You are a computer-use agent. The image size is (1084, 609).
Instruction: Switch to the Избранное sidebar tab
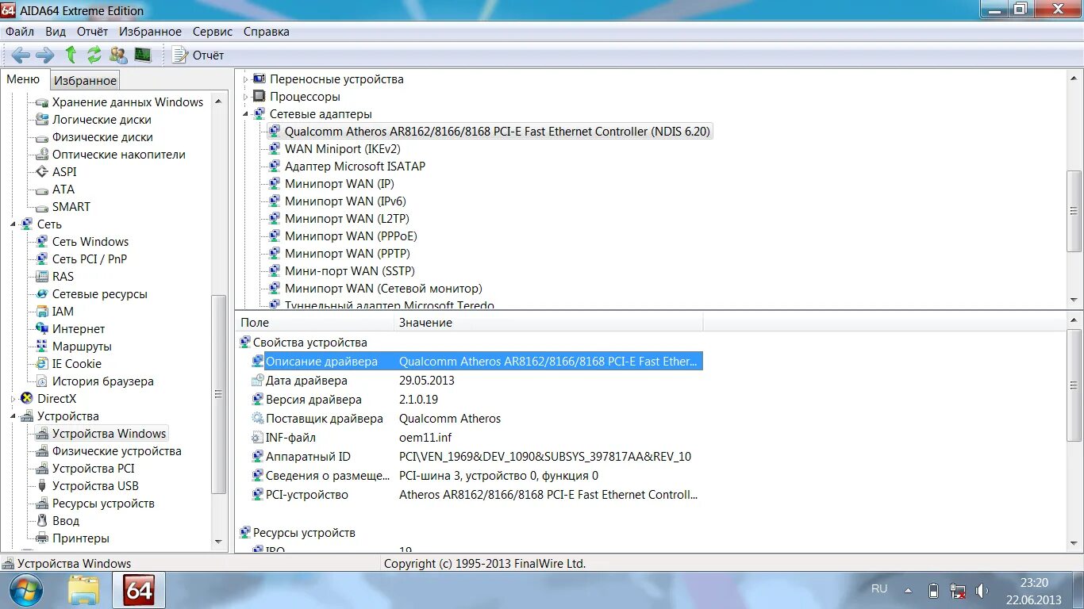coord(85,80)
